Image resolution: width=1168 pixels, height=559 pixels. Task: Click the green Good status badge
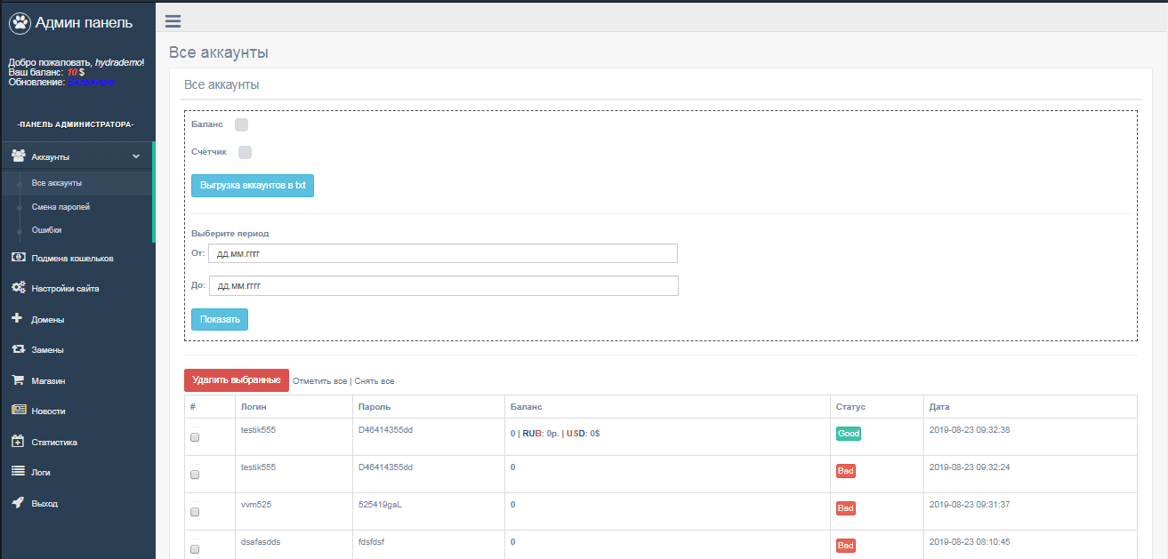[x=848, y=434]
